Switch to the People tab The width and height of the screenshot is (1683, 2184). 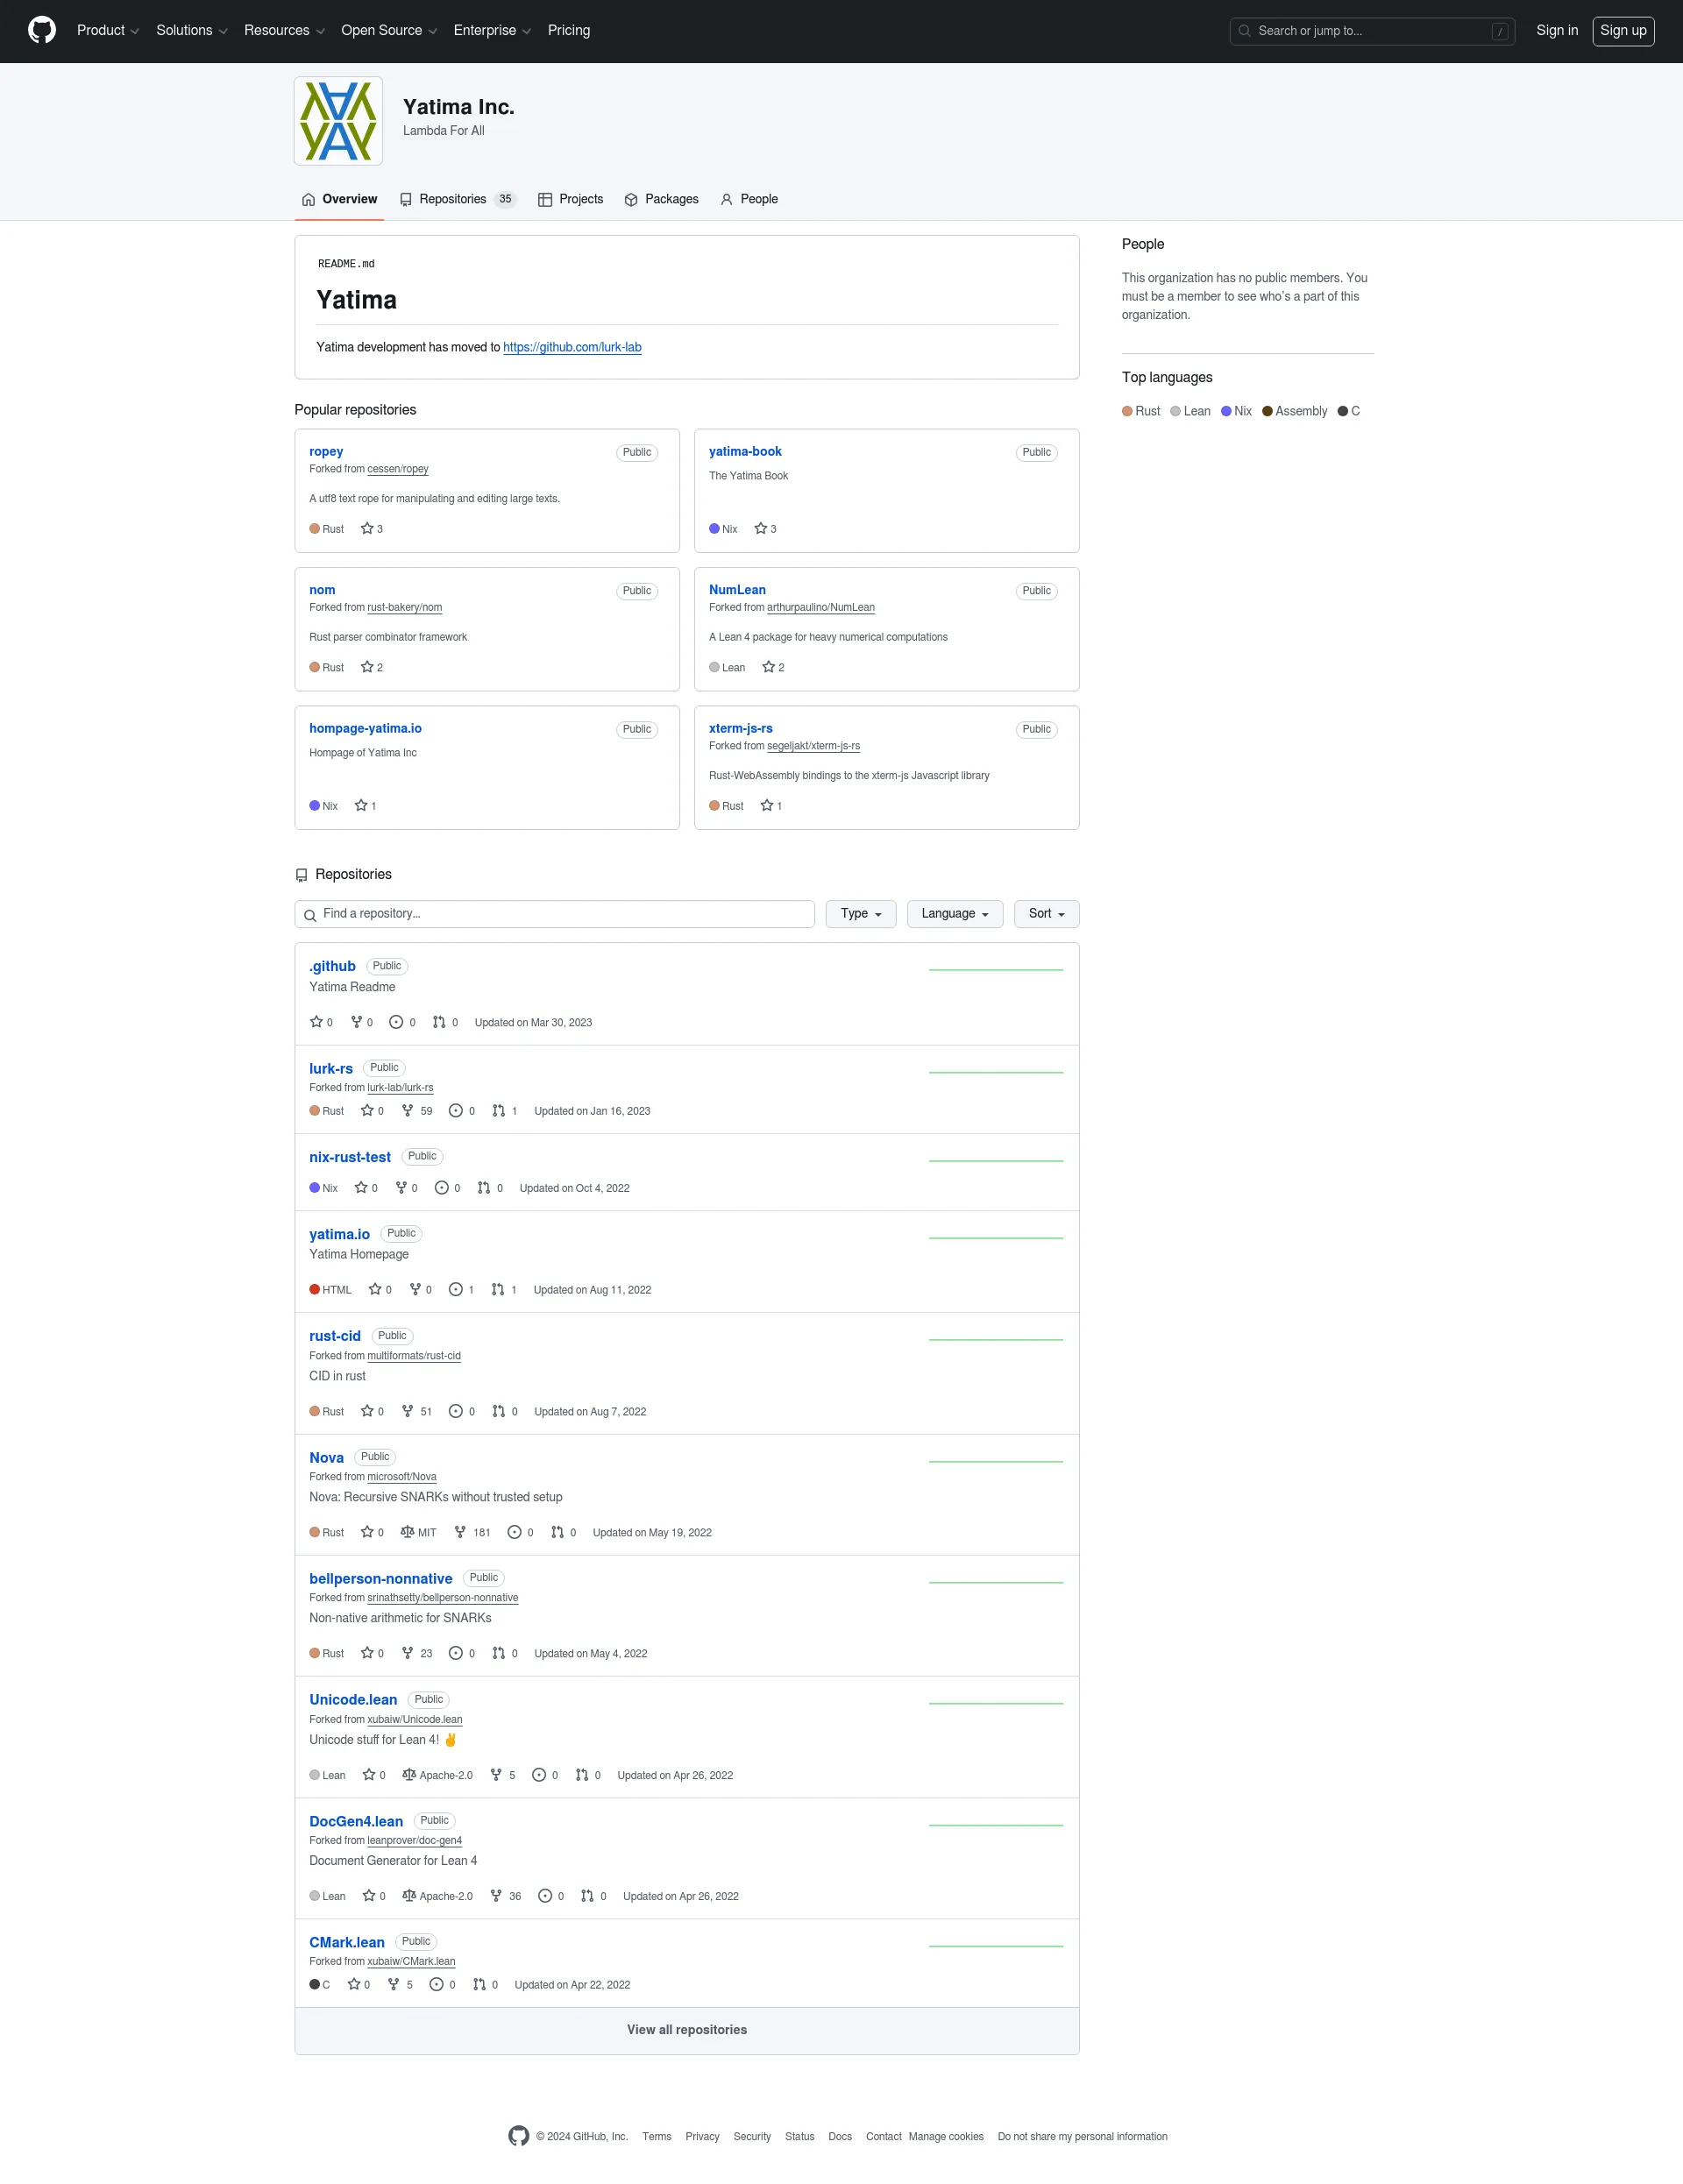(x=749, y=199)
